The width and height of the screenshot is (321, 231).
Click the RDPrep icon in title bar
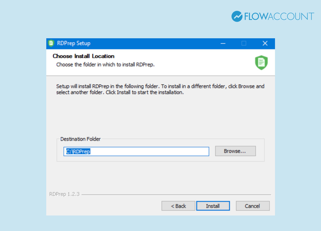(x=51, y=43)
